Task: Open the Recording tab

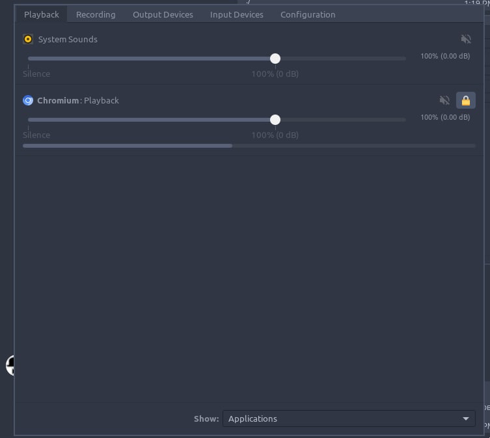Action: [x=96, y=15]
